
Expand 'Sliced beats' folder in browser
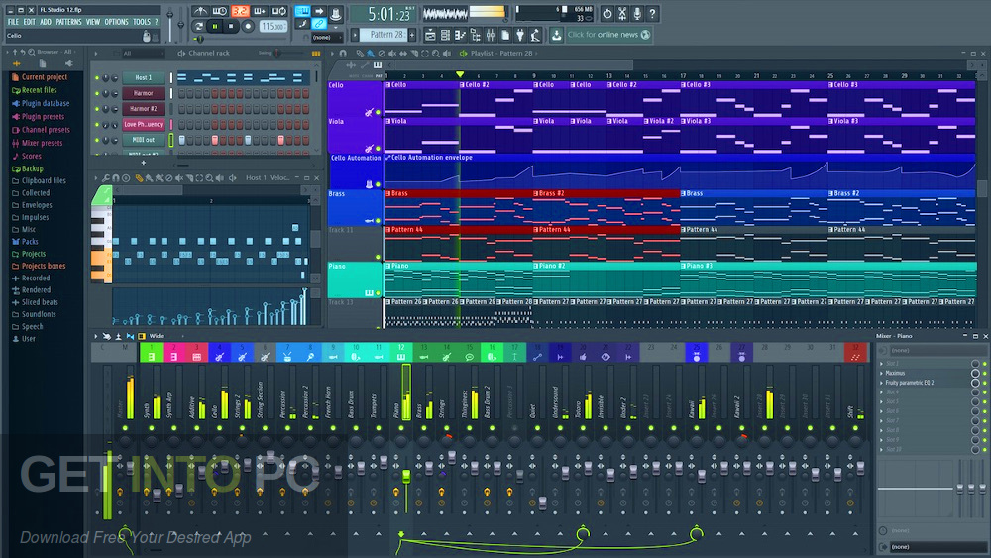pyautogui.click(x=40, y=302)
